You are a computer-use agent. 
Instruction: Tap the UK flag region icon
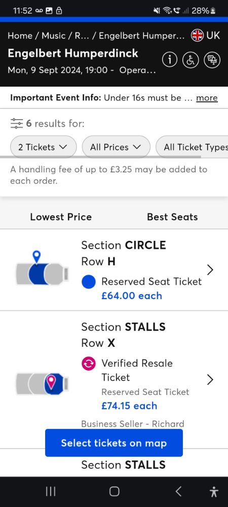coord(197,35)
